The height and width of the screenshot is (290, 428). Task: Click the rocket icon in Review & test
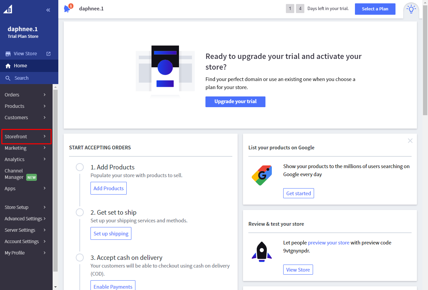[262, 251]
